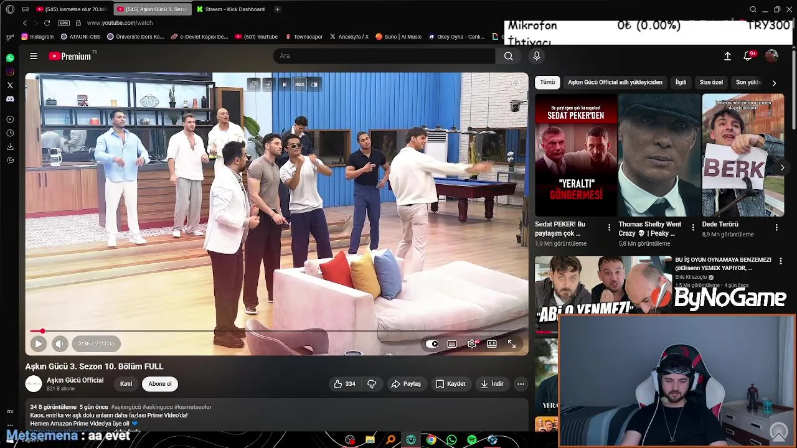Open the Instagram bookmark
The image size is (797, 448).
tap(37, 37)
